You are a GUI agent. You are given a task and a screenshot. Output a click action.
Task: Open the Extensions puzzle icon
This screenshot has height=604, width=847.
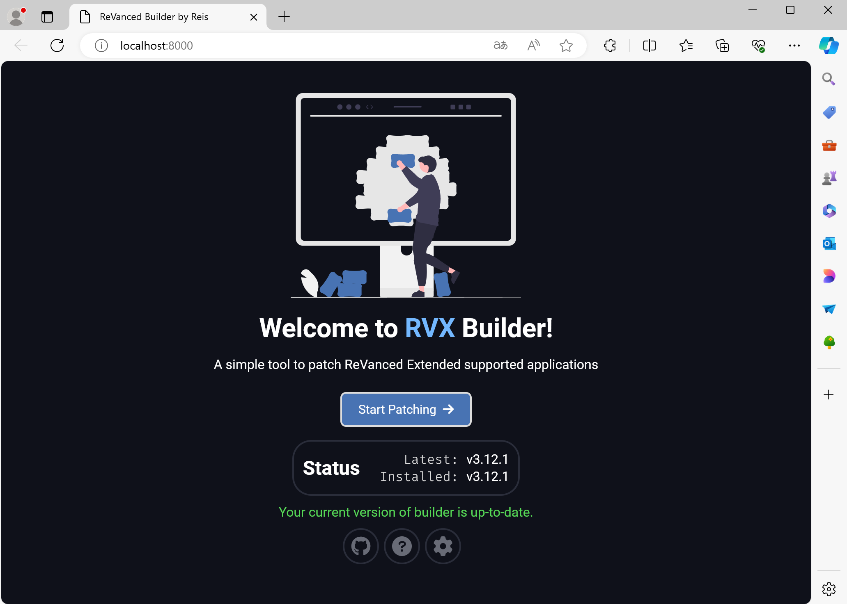click(610, 46)
